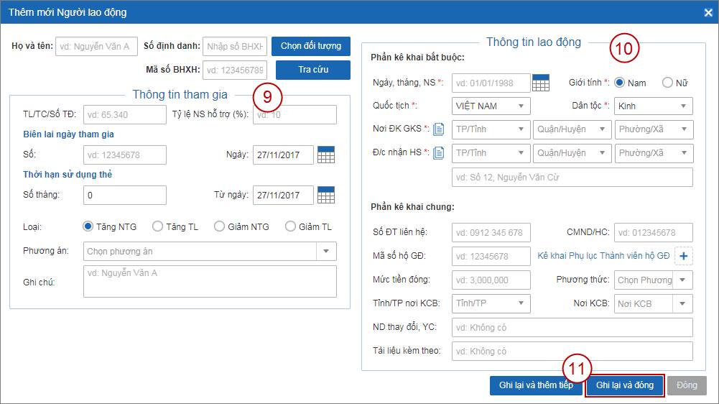This screenshot has height=404, width=719.
Task: Click document icon next to Đ/c nhận HS
Action: coord(438,153)
